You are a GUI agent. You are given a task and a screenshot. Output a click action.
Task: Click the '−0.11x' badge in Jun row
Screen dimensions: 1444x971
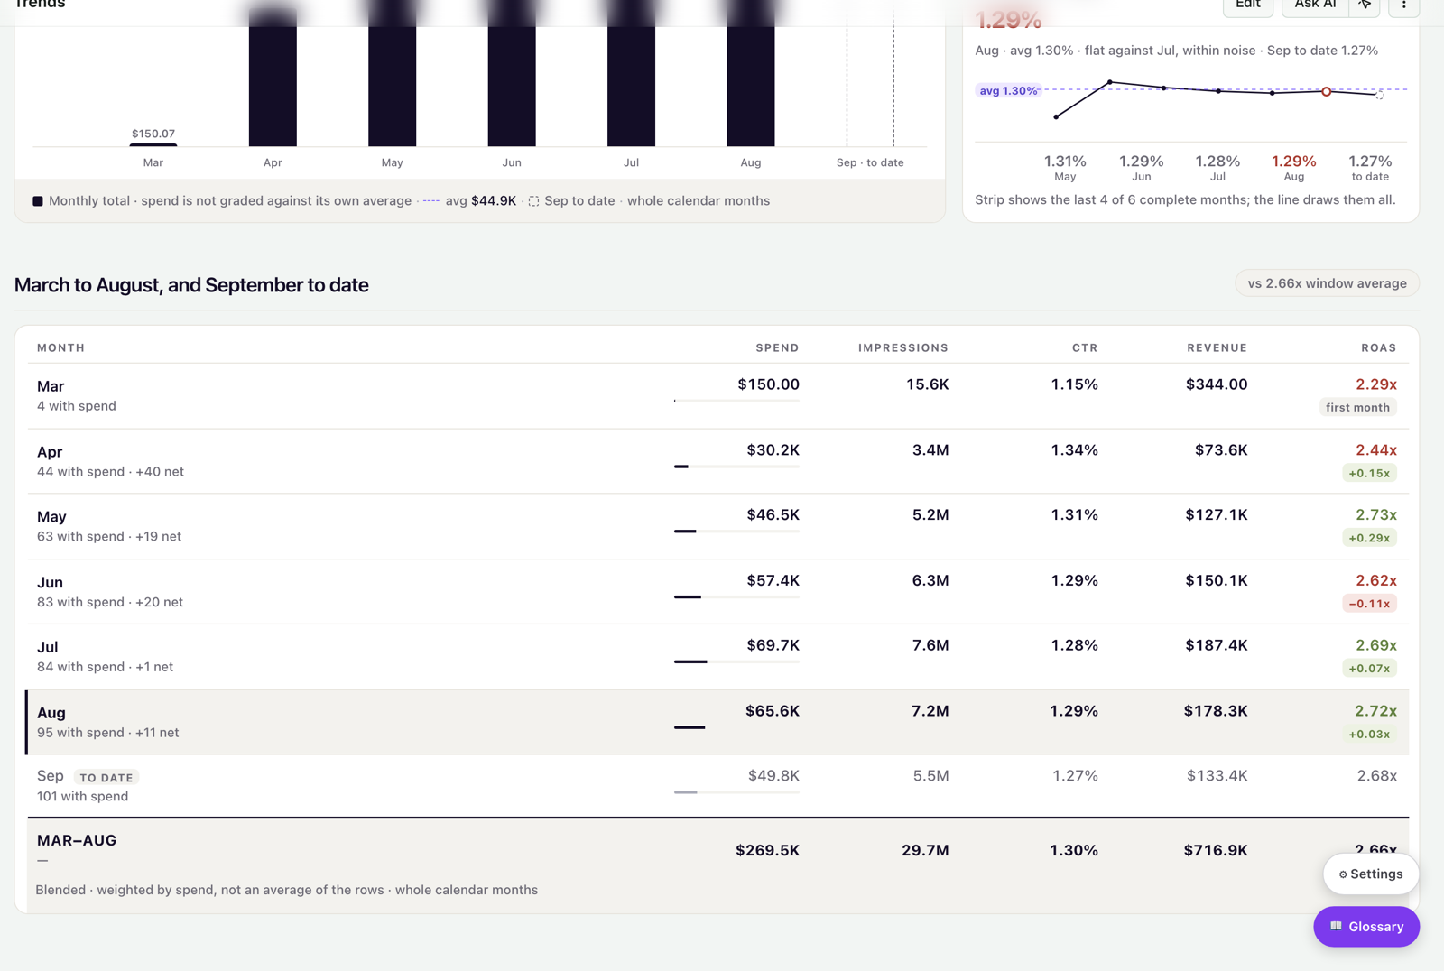tap(1369, 604)
